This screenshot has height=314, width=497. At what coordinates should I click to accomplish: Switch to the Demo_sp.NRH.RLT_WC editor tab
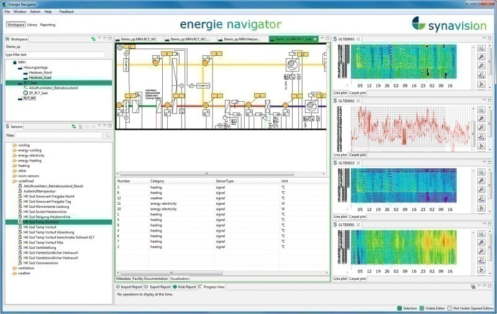139,39
